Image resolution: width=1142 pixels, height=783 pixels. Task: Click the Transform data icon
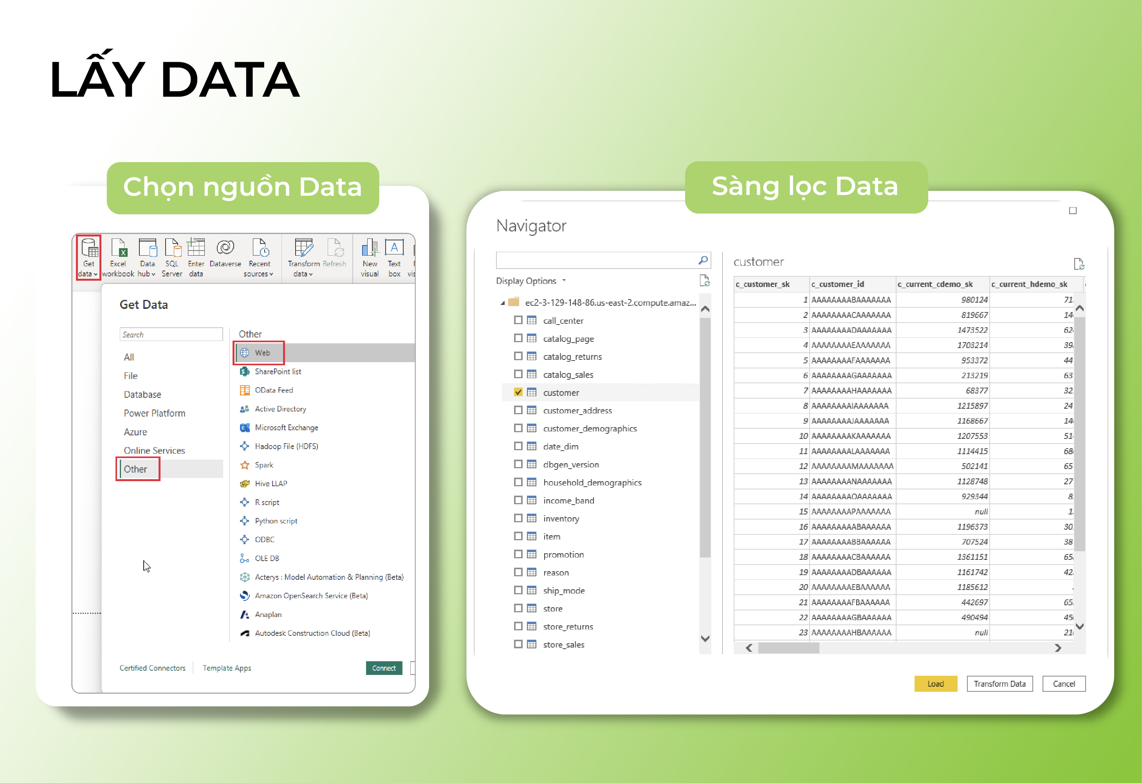[304, 247]
